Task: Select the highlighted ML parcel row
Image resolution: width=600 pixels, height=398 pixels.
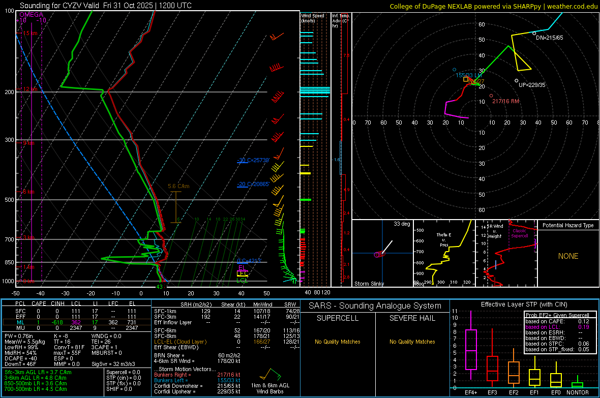Action: tap(77, 322)
